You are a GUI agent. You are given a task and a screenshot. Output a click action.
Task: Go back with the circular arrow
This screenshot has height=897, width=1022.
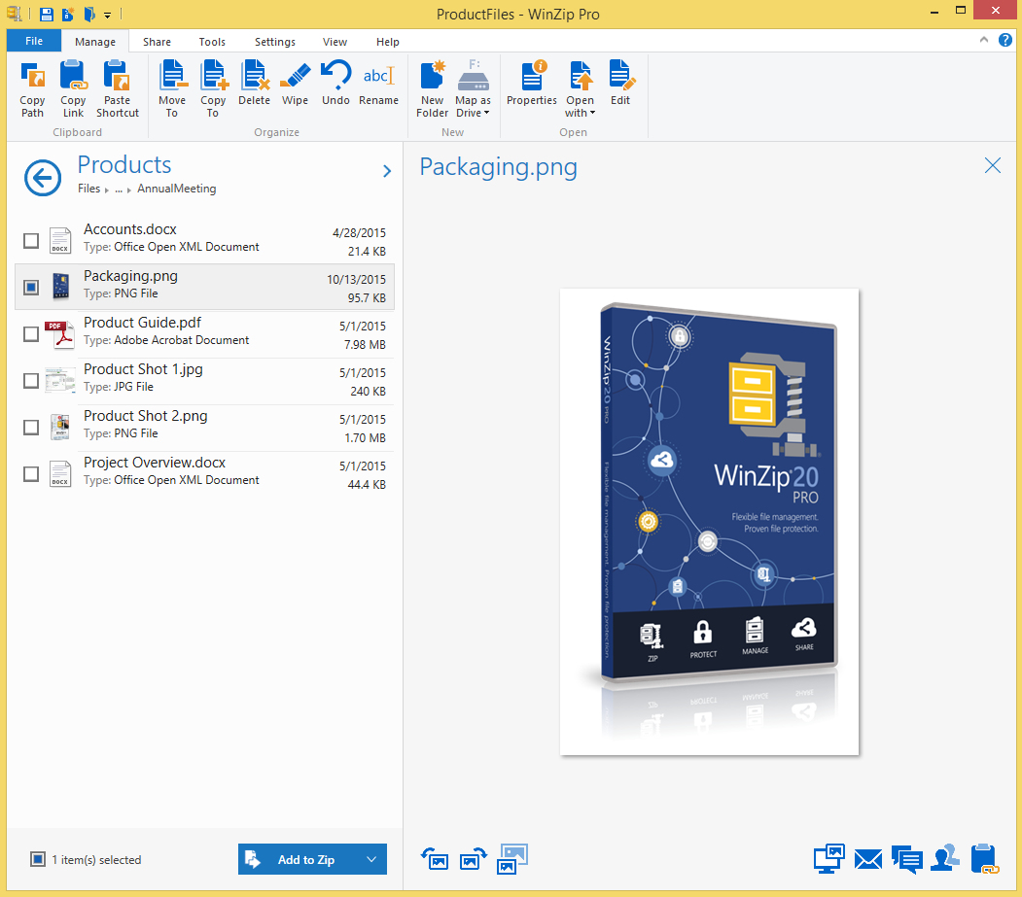[x=42, y=177]
